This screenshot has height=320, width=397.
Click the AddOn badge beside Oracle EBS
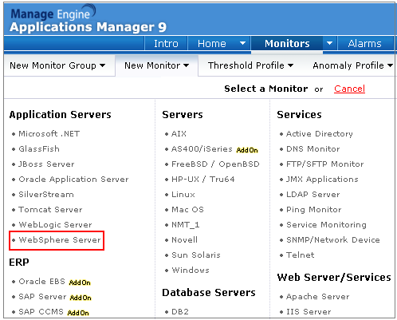click(80, 282)
